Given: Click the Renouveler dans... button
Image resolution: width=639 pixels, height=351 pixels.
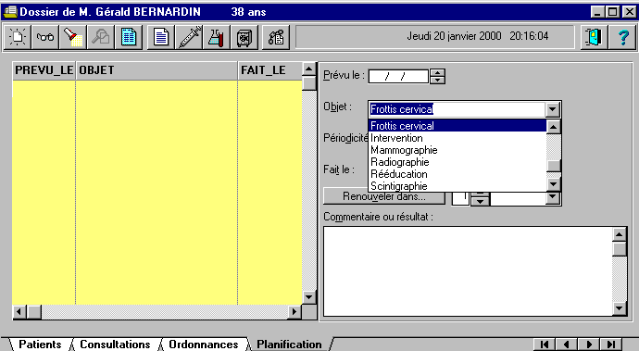Looking at the screenshot, I should (384, 196).
